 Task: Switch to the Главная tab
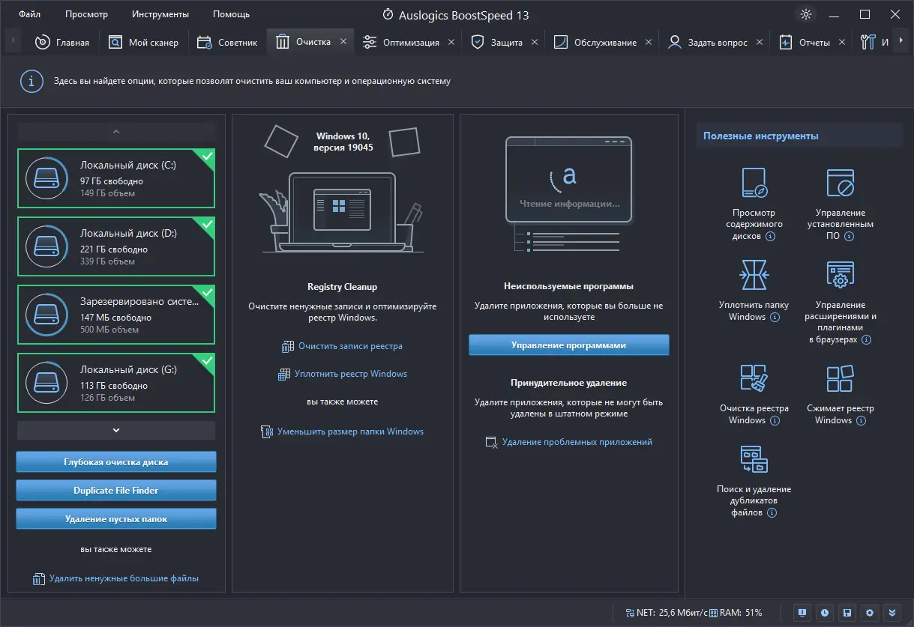62,43
